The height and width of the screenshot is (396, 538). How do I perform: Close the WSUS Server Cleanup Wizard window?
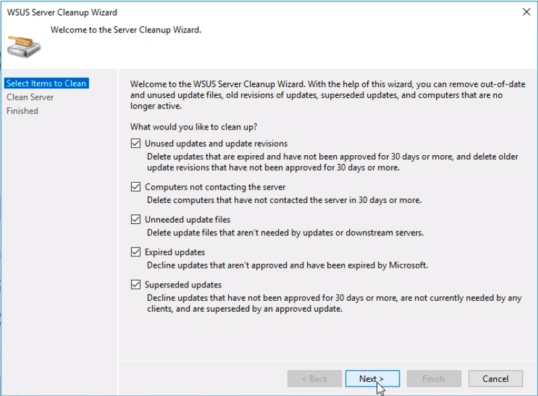click(x=526, y=12)
